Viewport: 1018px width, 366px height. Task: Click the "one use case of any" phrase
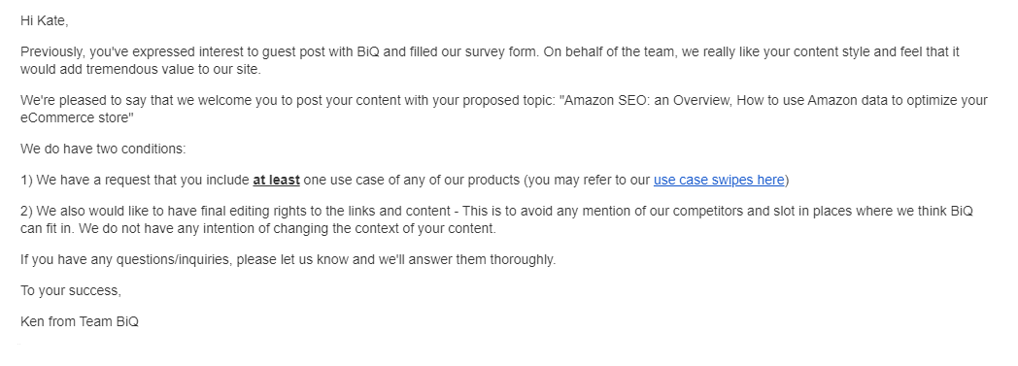[x=363, y=180]
